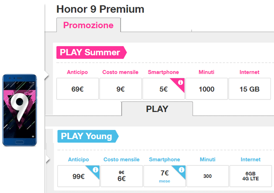Select the PLAY Young plan banner
The height and width of the screenshot is (193, 274).
tap(86, 136)
